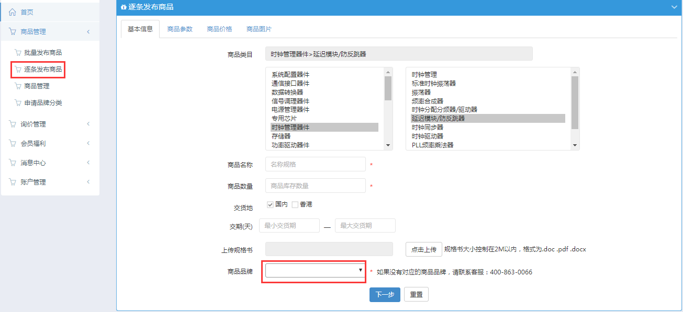Select 存储器 in the category list
The image size is (683, 312).
pos(281,136)
